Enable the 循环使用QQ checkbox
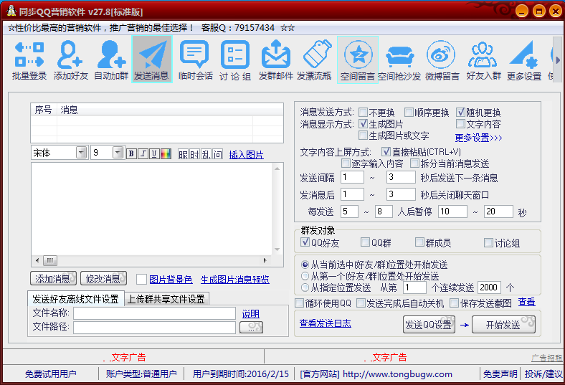The height and width of the screenshot is (385, 565). [x=300, y=303]
